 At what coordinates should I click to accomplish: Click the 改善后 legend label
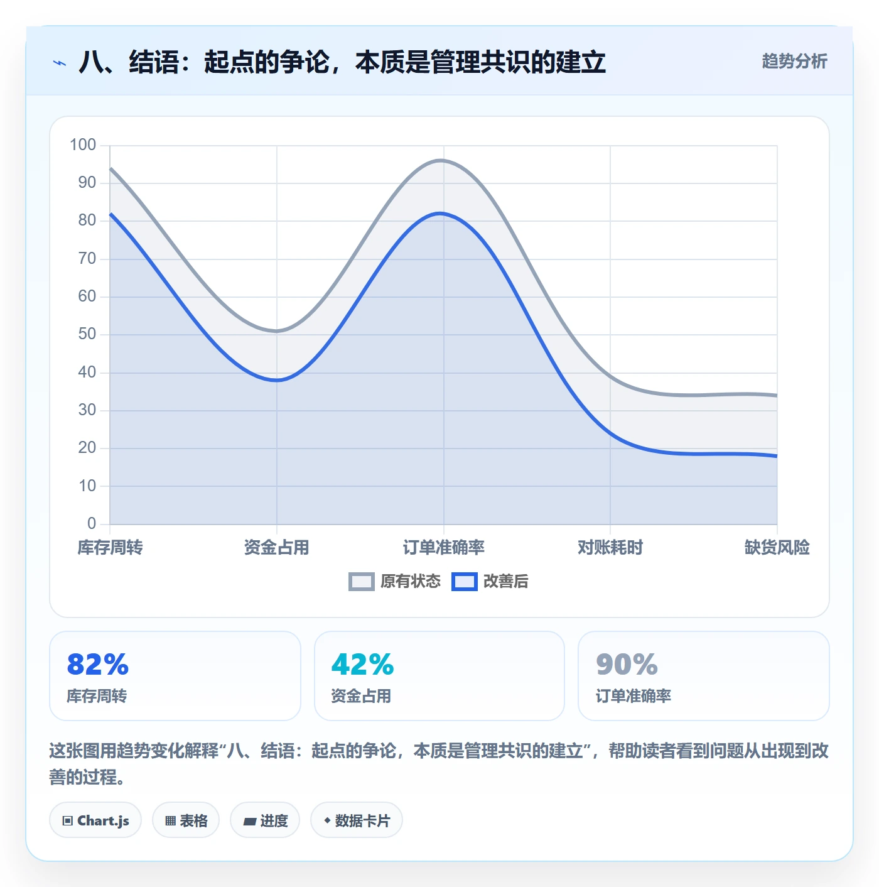(505, 582)
